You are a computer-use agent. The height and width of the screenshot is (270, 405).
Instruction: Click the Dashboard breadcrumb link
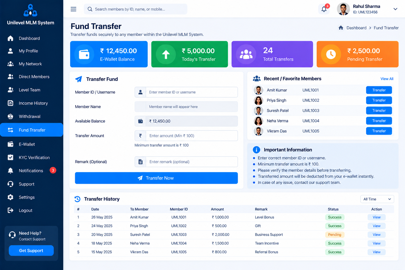tap(356, 28)
